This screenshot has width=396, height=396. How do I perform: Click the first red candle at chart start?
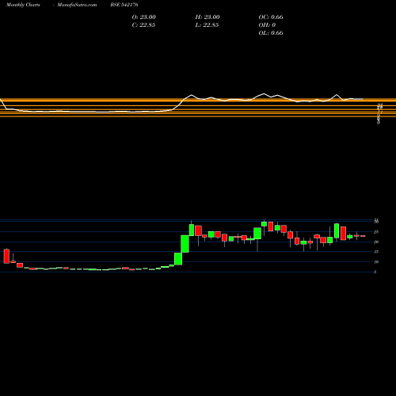click(6, 256)
